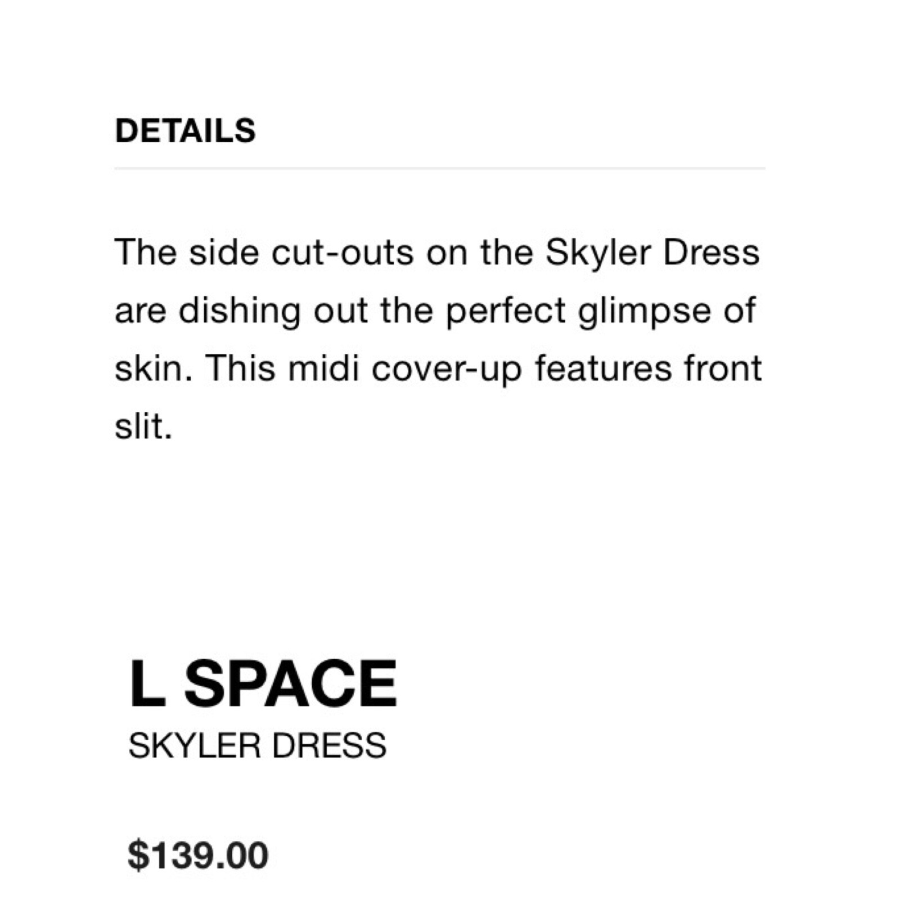Open the L SPACE brand link

point(263,683)
